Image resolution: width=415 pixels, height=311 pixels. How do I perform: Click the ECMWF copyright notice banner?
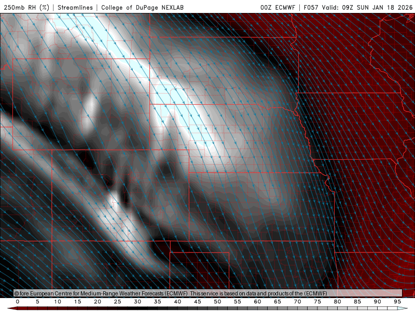coord(208,293)
